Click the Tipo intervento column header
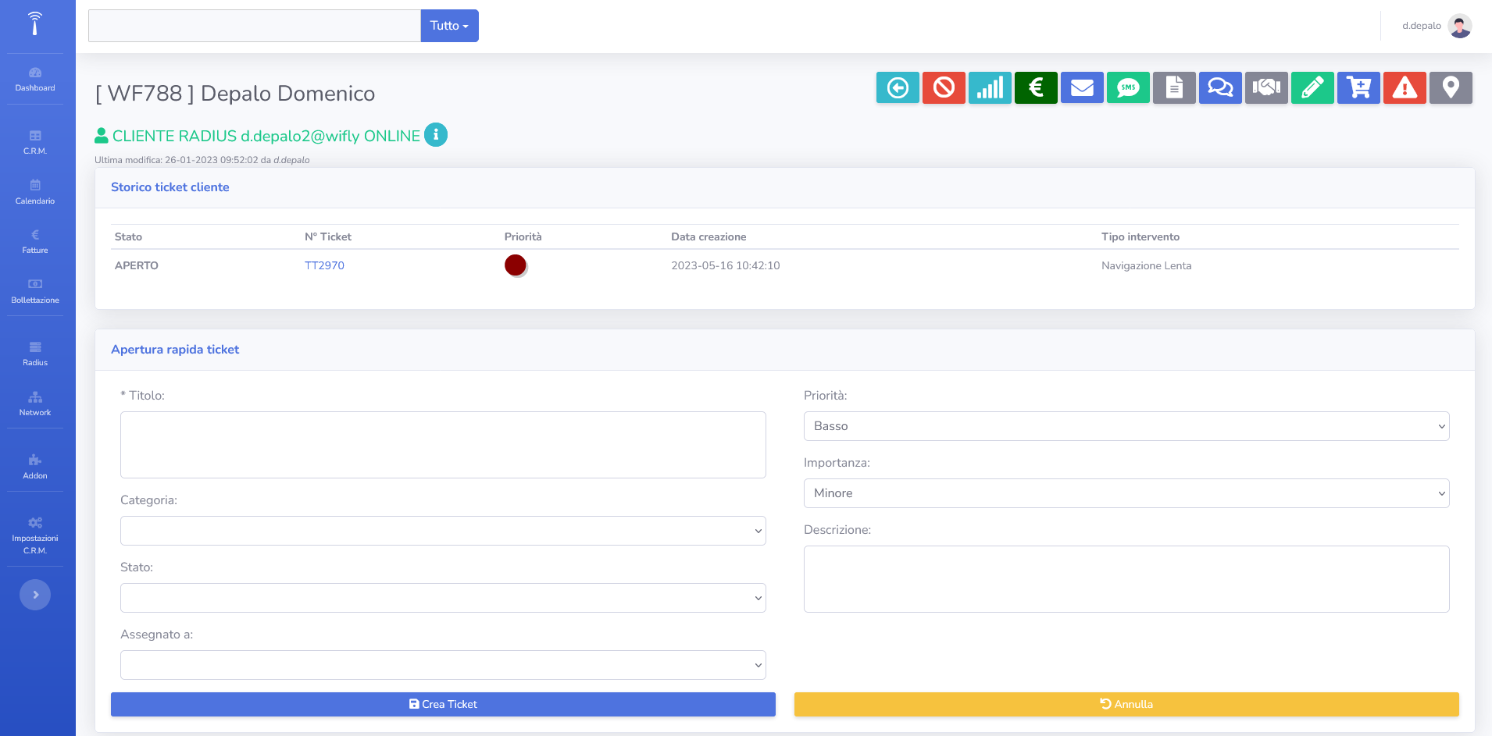Image resolution: width=1492 pixels, height=736 pixels. [x=1140, y=236]
